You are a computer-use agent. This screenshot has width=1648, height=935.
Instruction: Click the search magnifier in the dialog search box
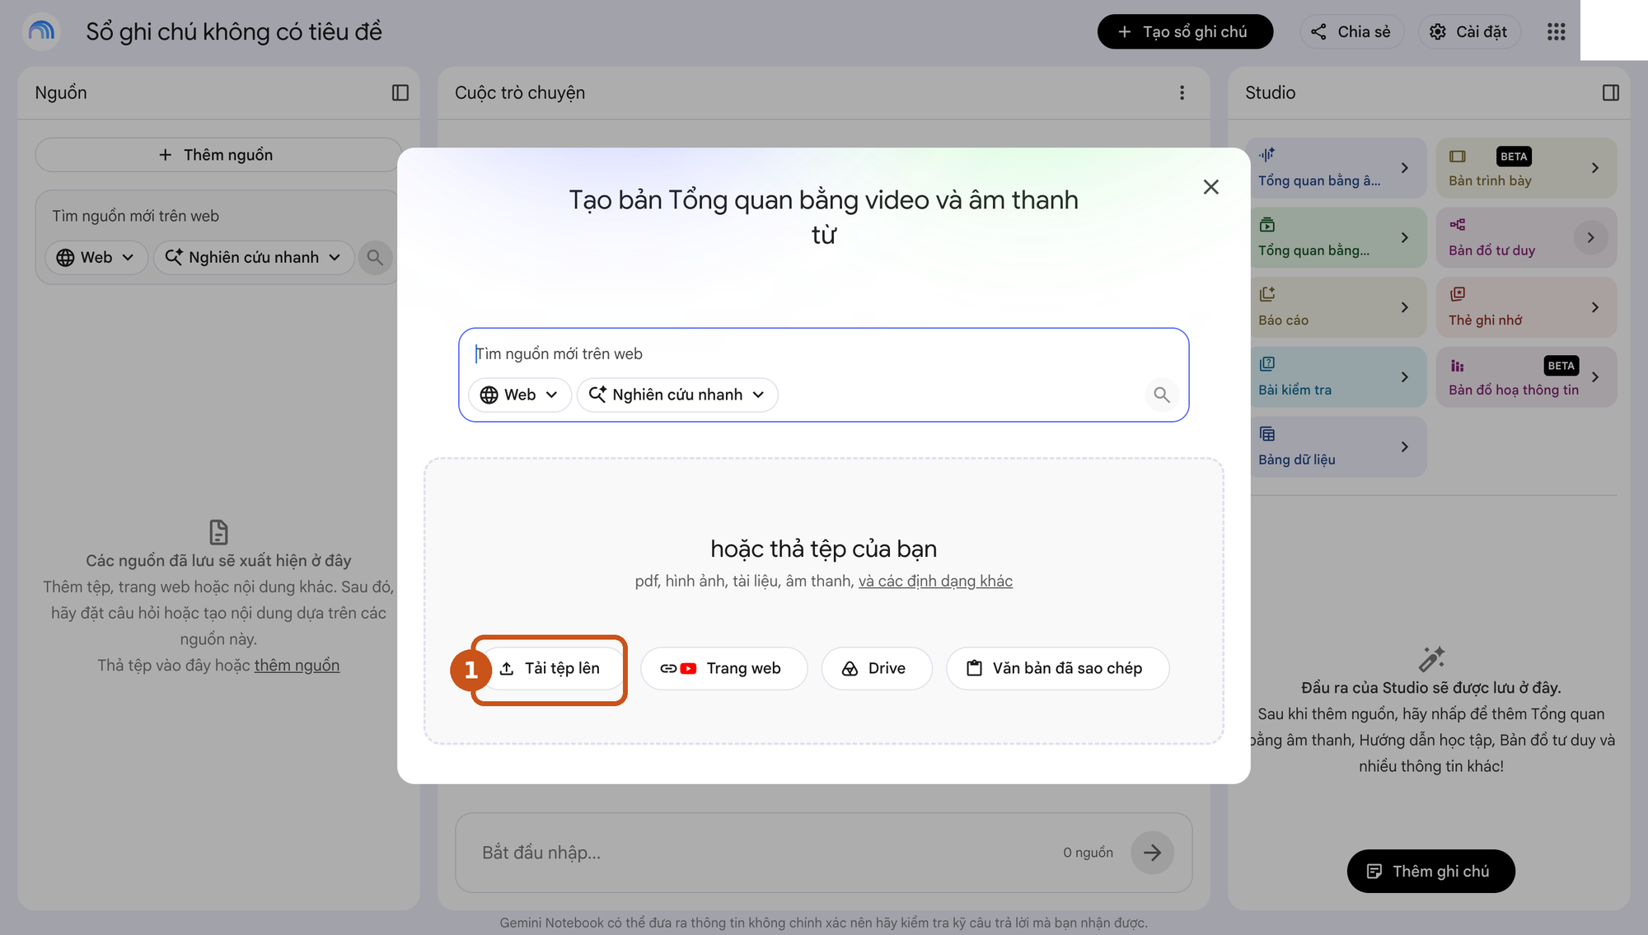pyautogui.click(x=1162, y=395)
